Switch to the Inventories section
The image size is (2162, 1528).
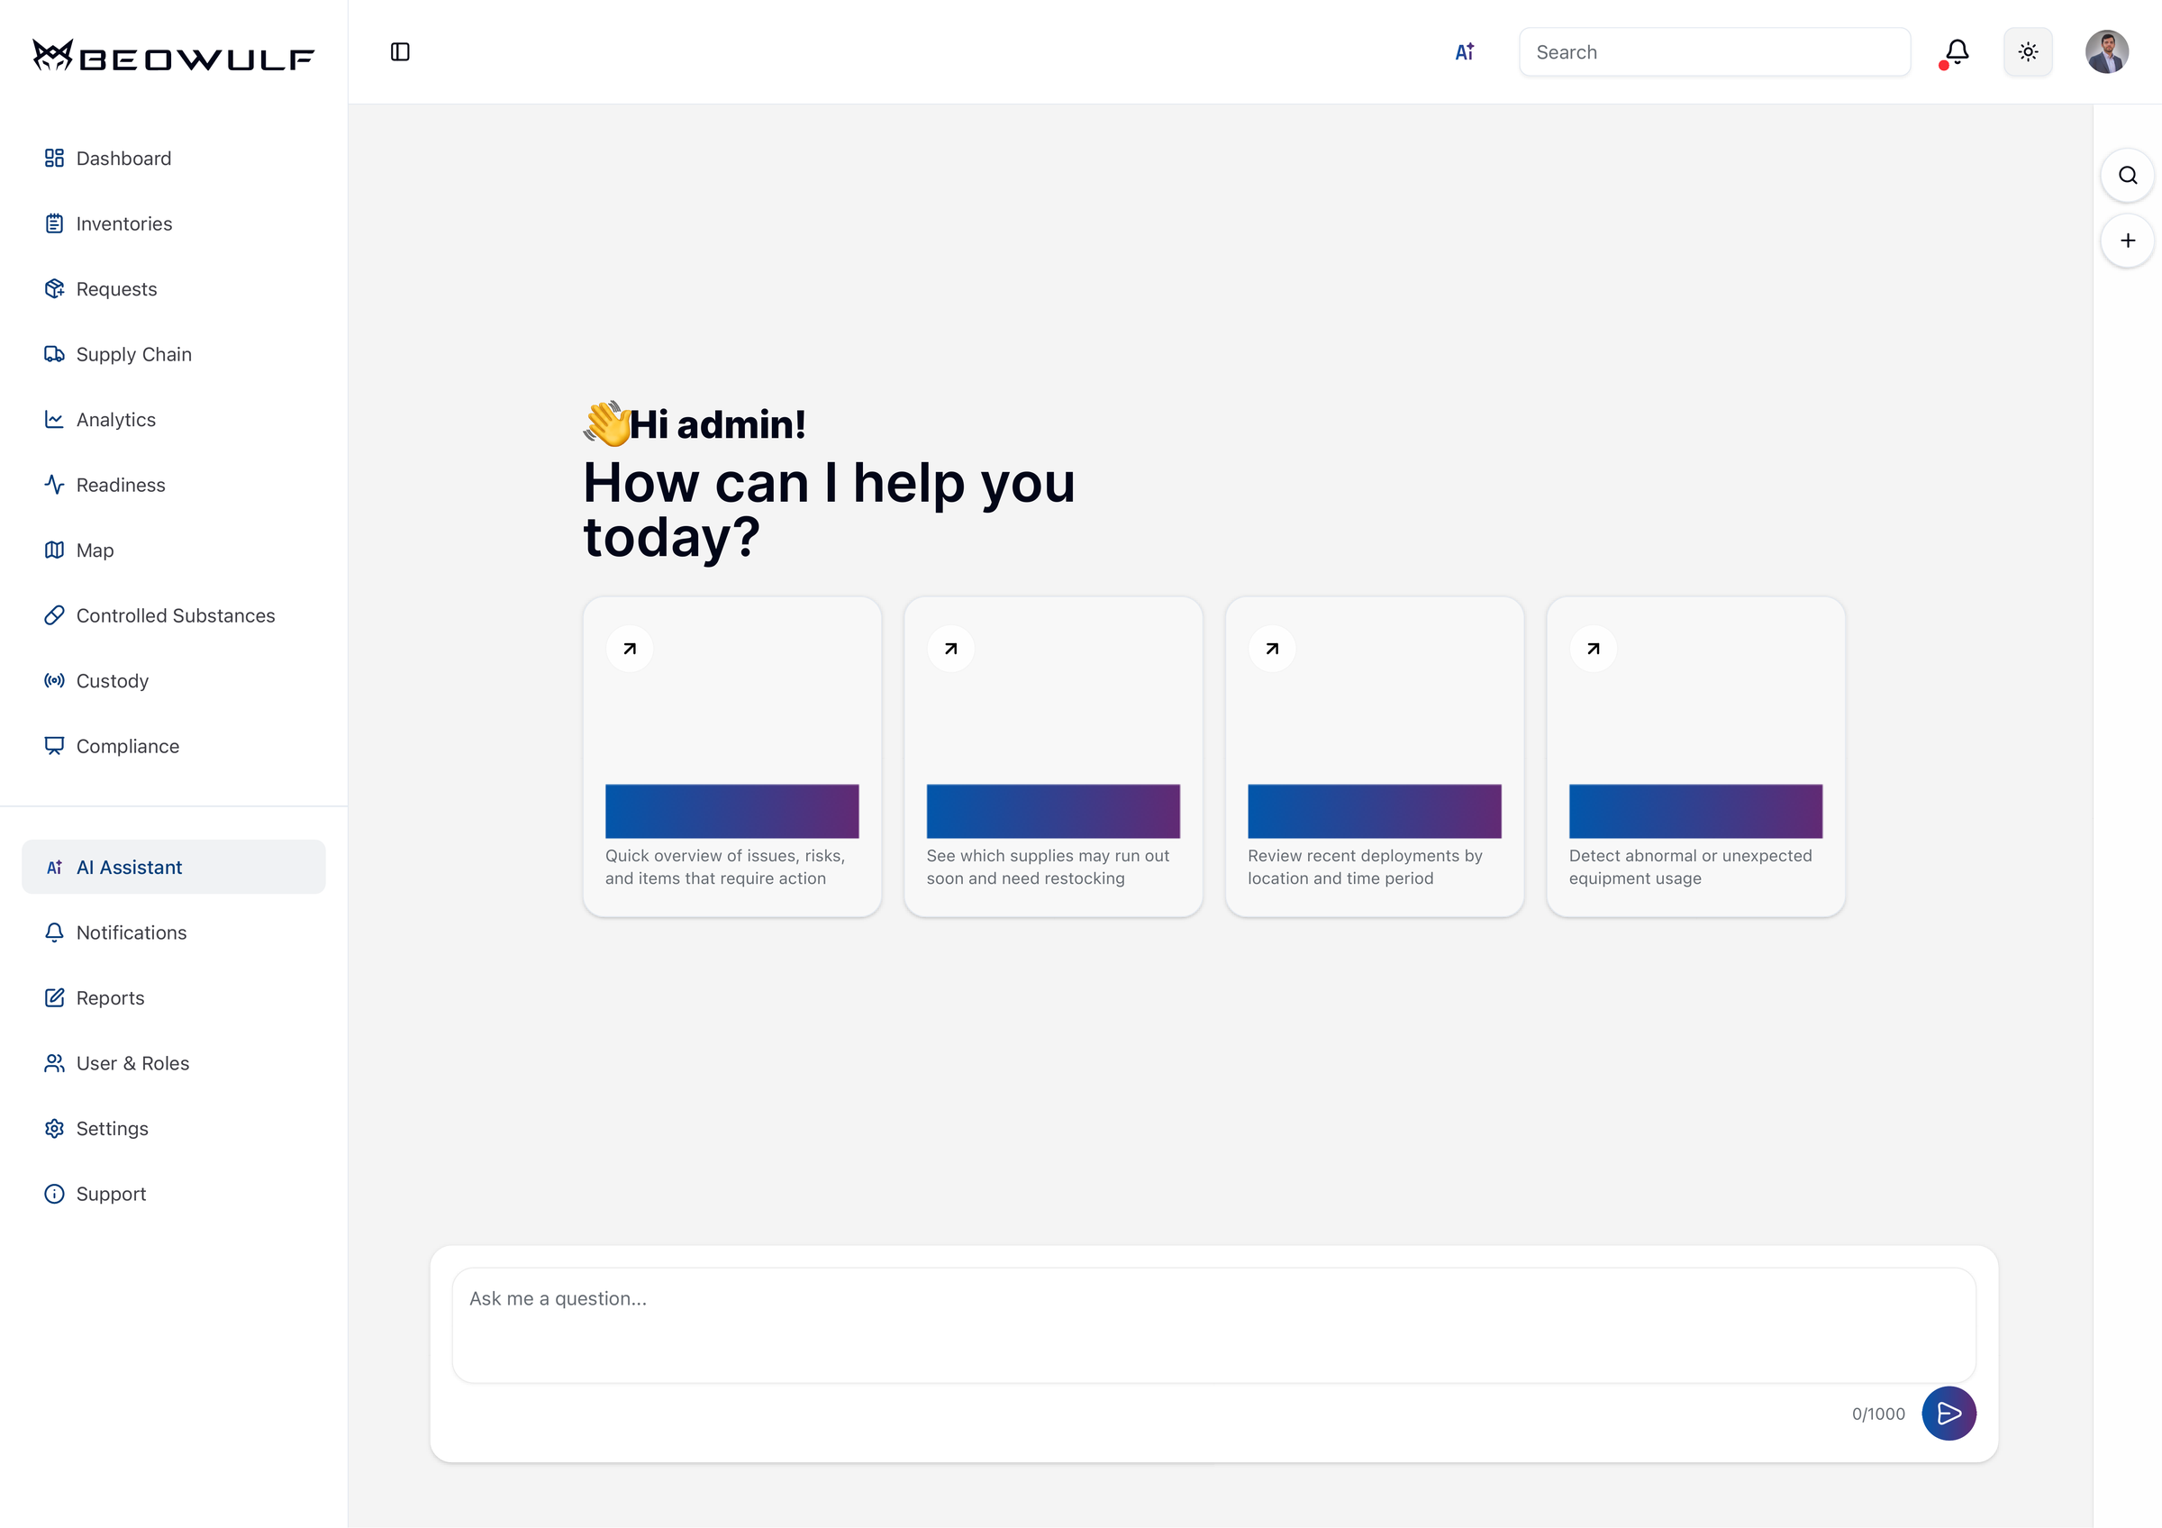point(124,223)
